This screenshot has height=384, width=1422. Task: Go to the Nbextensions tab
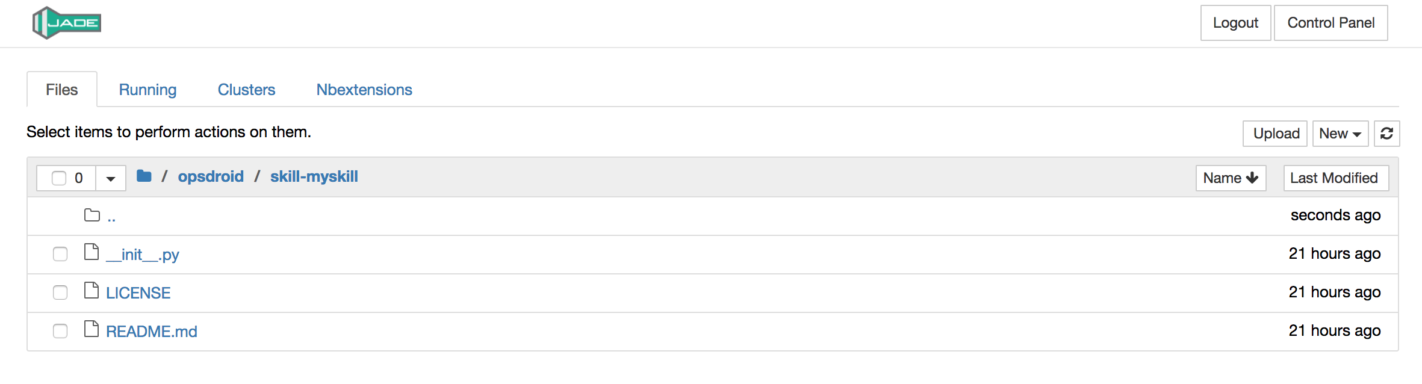[364, 90]
